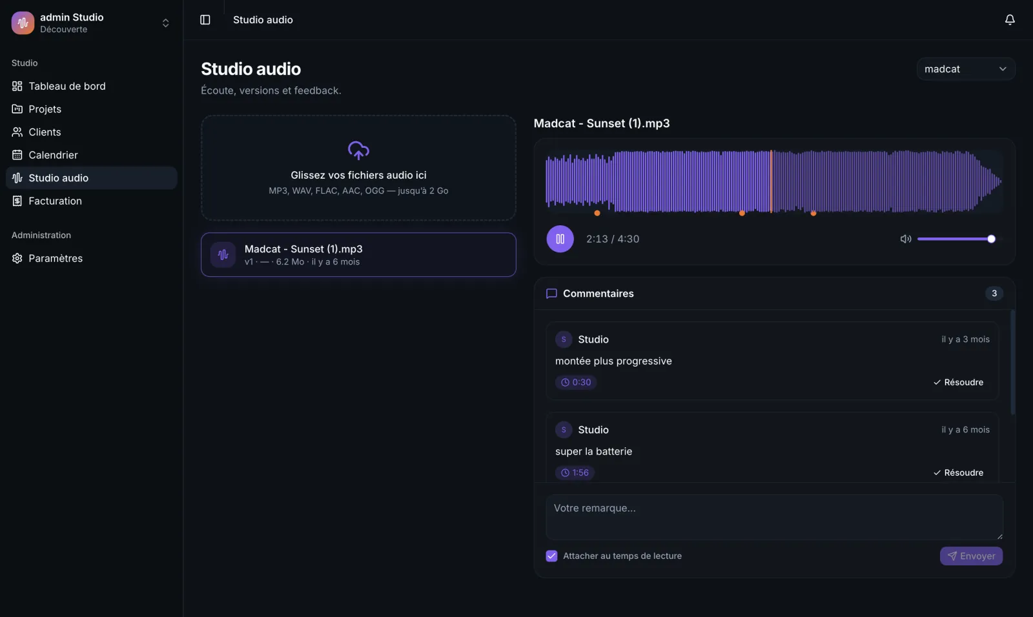The width and height of the screenshot is (1033, 617).
Task: Open the Clients section
Action: pos(91,132)
